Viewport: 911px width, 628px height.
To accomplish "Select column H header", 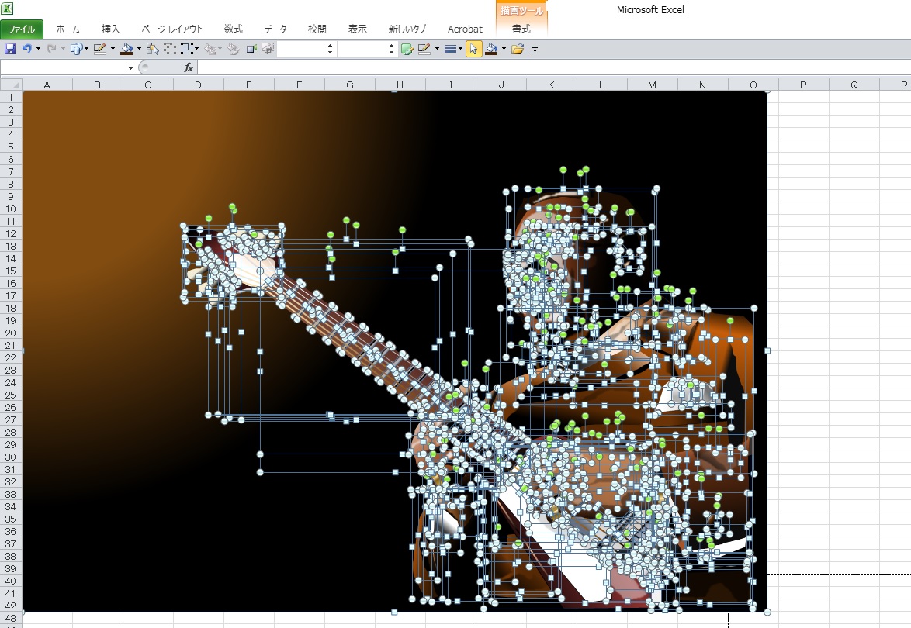I will 400,85.
